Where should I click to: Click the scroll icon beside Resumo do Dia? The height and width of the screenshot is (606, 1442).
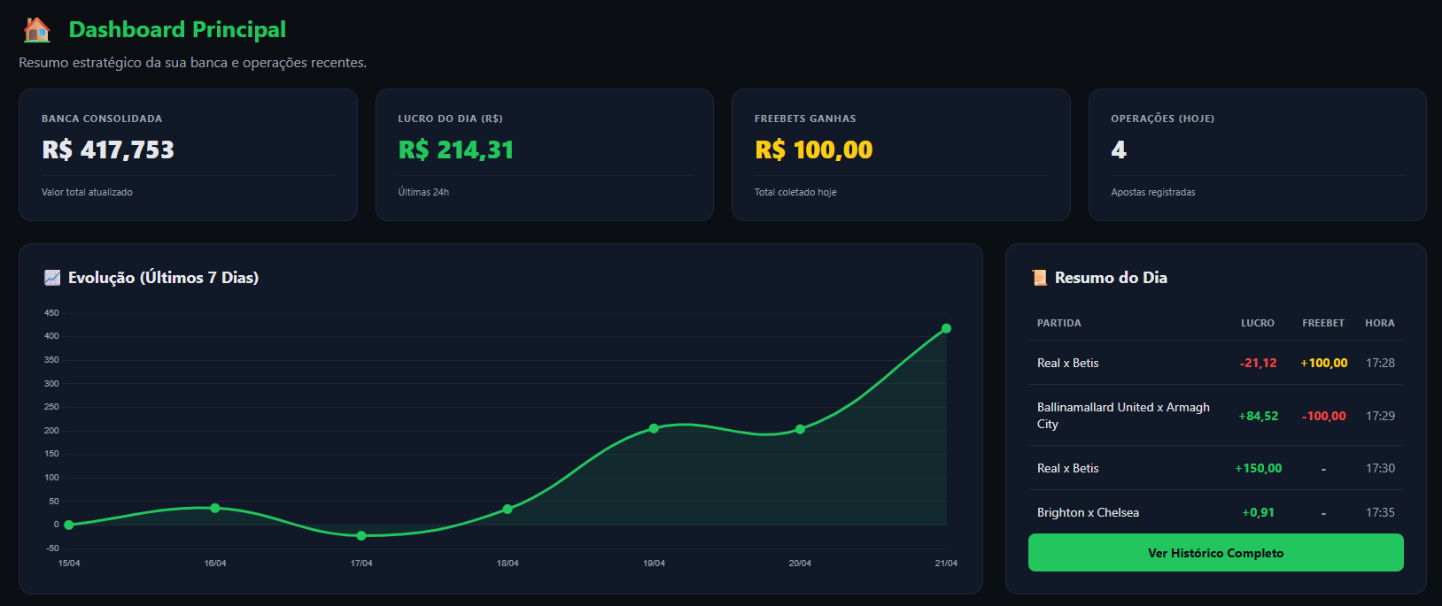pos(1039,278)
